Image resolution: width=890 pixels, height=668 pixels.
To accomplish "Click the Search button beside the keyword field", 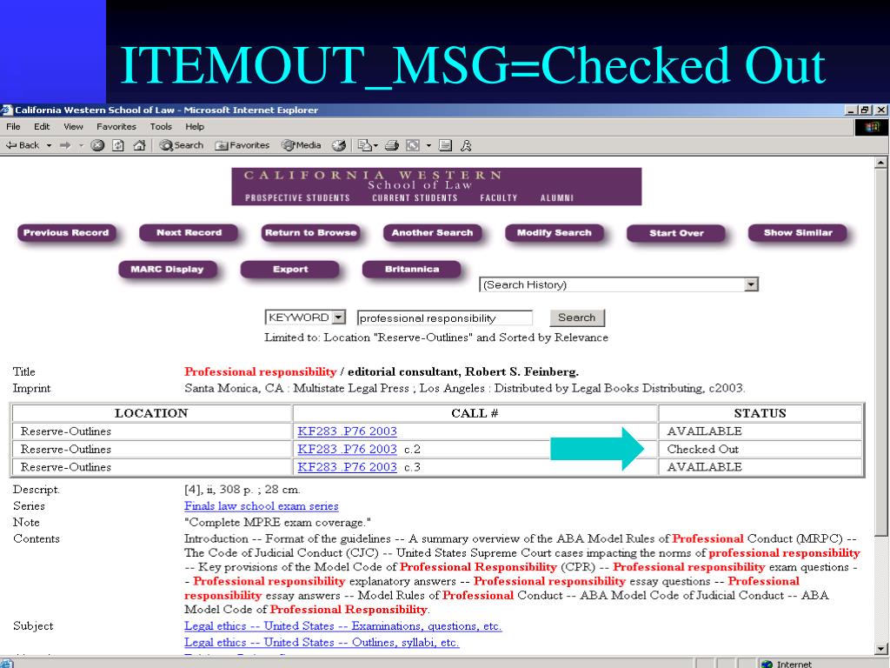I will pos(577,317).
